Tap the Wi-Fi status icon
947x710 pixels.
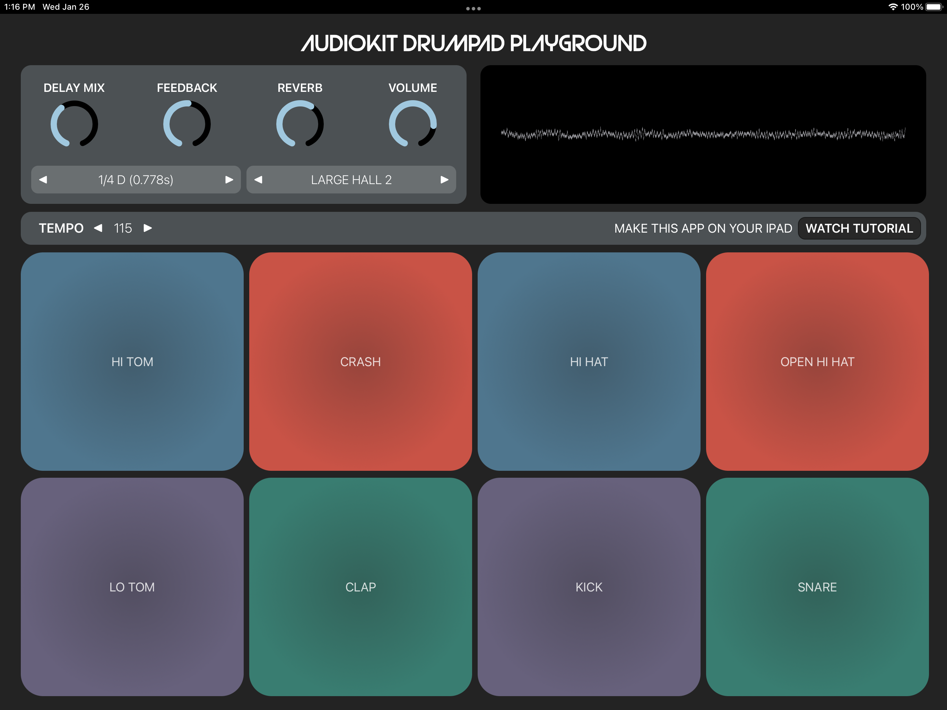[893, 7]
